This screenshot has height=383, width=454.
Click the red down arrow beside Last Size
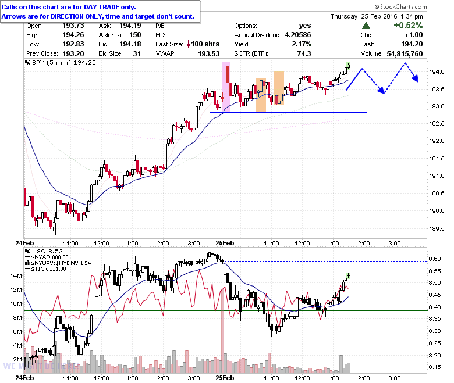(x=189, y=44)
